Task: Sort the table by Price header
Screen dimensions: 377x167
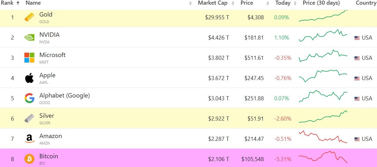Action: point(247,3)
